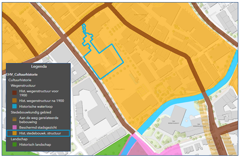Image resolution: width=240 pixels, height=157 pixels.
Task: Select the Hist. stedebouwk. structuur legend entry
Action: coord(38,133)
